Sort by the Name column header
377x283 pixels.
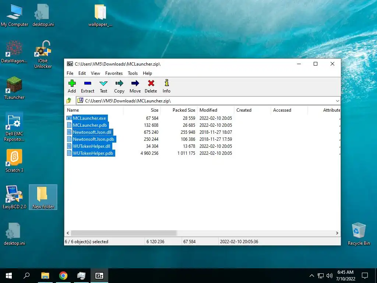(94, 110)
